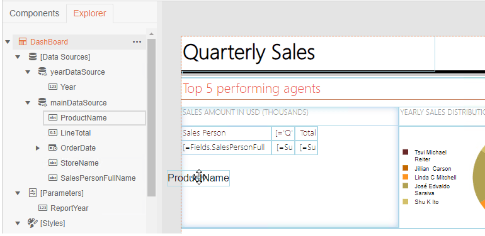Click the Parameters sliders icon
485x236 pixels.
click(x=33, y=193)
